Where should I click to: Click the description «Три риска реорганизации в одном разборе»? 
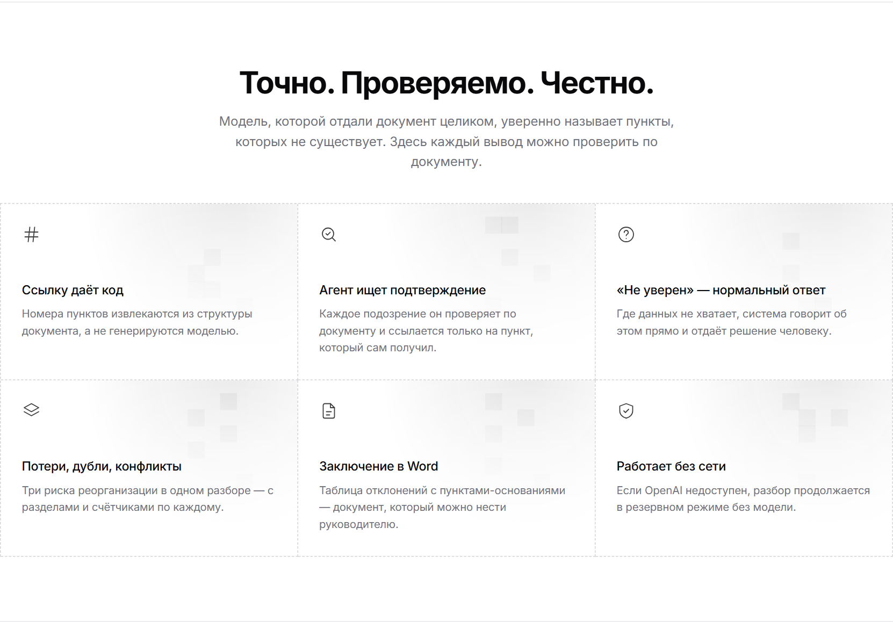[148, 498]
